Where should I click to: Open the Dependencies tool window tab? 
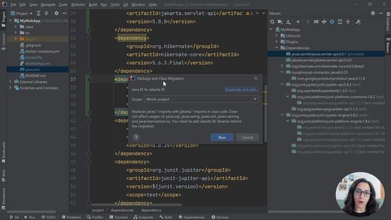pos(191,218)
